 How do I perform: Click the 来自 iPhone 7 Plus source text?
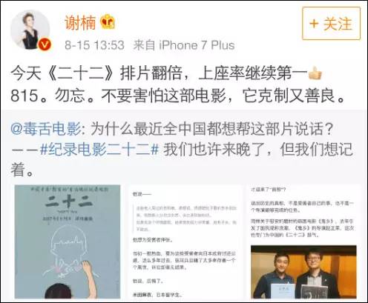(x=184, y=45)
